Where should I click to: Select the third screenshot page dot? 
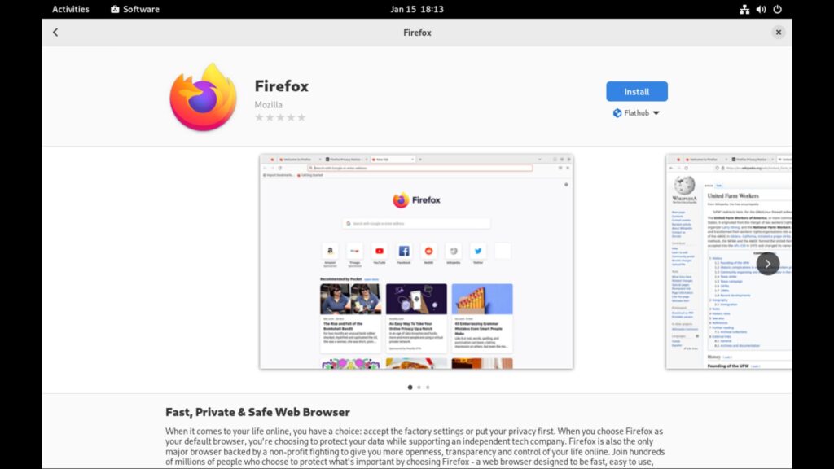pyautogui.click(x=428, y=387)
